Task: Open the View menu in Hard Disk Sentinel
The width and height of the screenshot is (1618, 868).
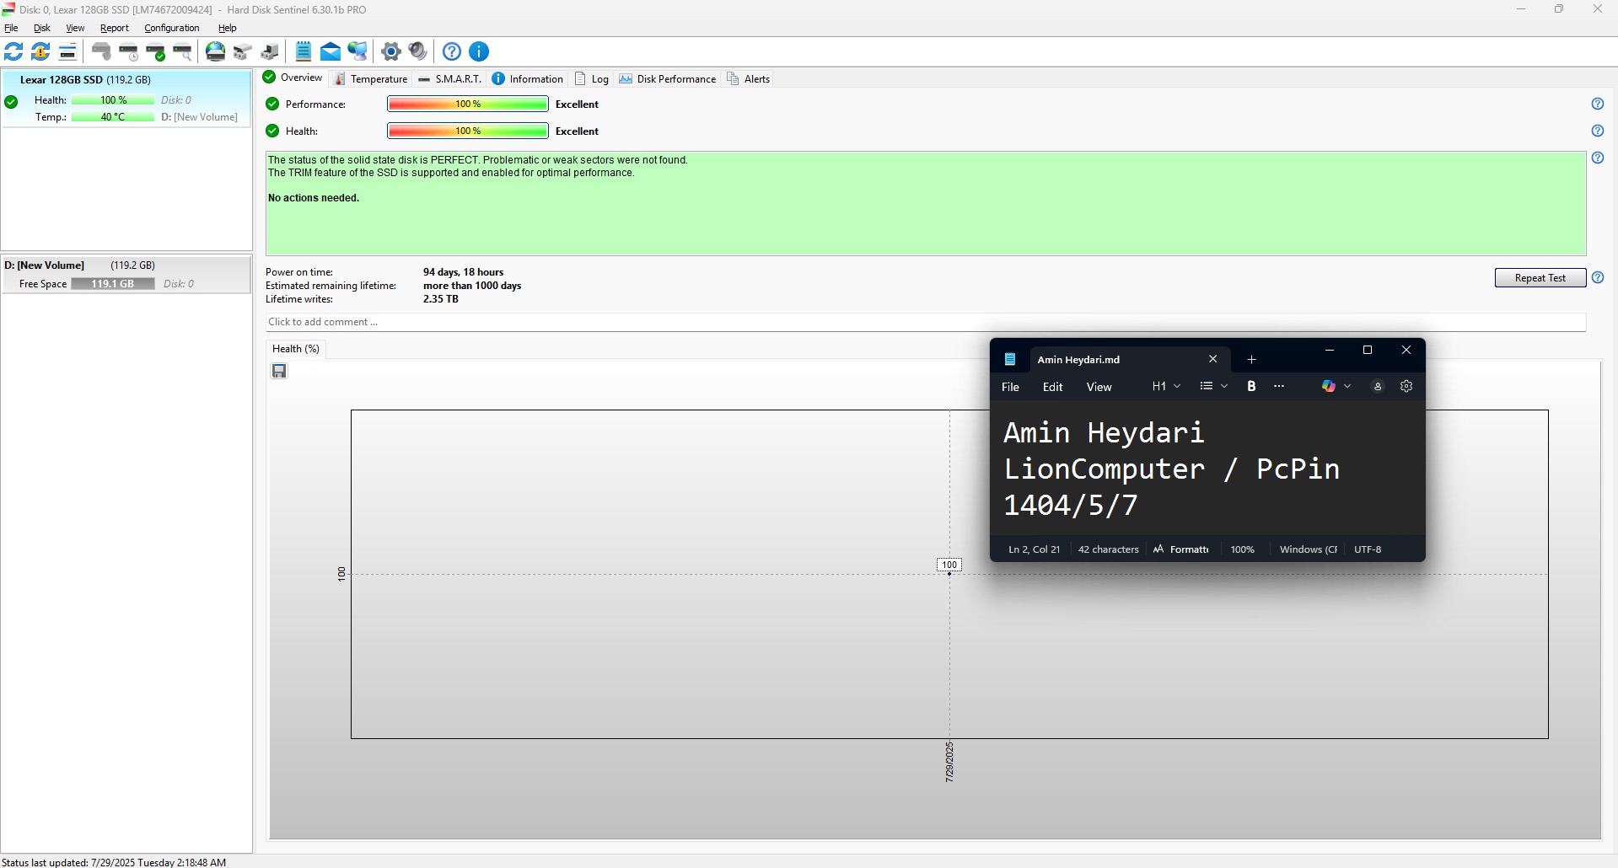Action: tap(75, 28)
